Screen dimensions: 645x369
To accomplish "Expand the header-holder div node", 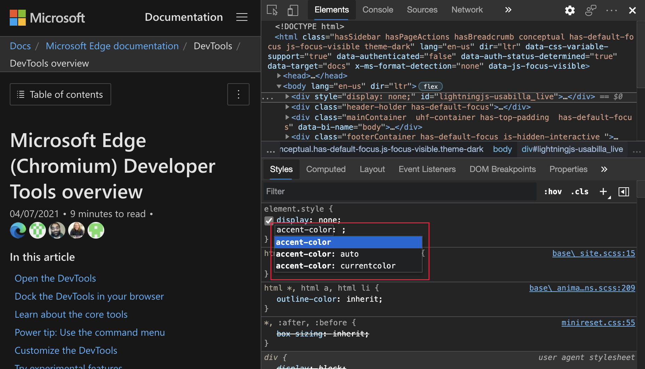I will 287,107.
